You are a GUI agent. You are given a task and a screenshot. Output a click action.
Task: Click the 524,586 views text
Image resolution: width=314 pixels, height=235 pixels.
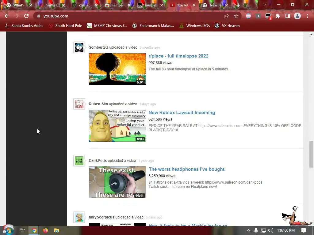point(160,119)
